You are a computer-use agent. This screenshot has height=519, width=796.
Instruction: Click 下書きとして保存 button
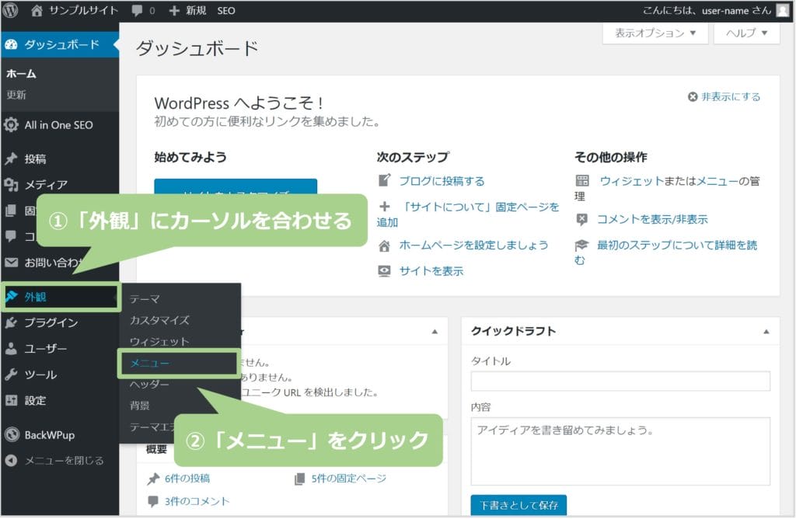(x=518, y=505)
